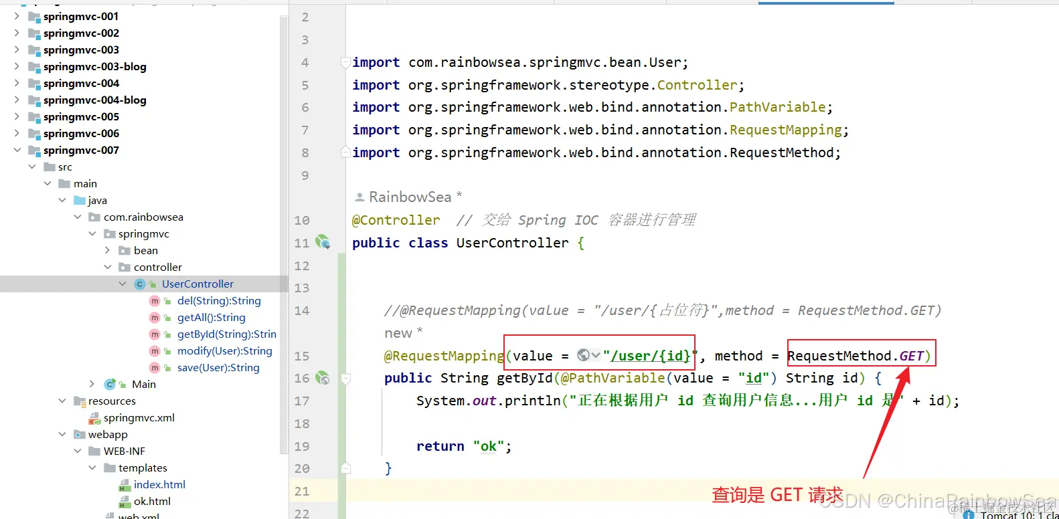This screenshot has height=519, width=1059.
Task: Select modify(User):String in the project tree
Action: (x=224, y=350)
